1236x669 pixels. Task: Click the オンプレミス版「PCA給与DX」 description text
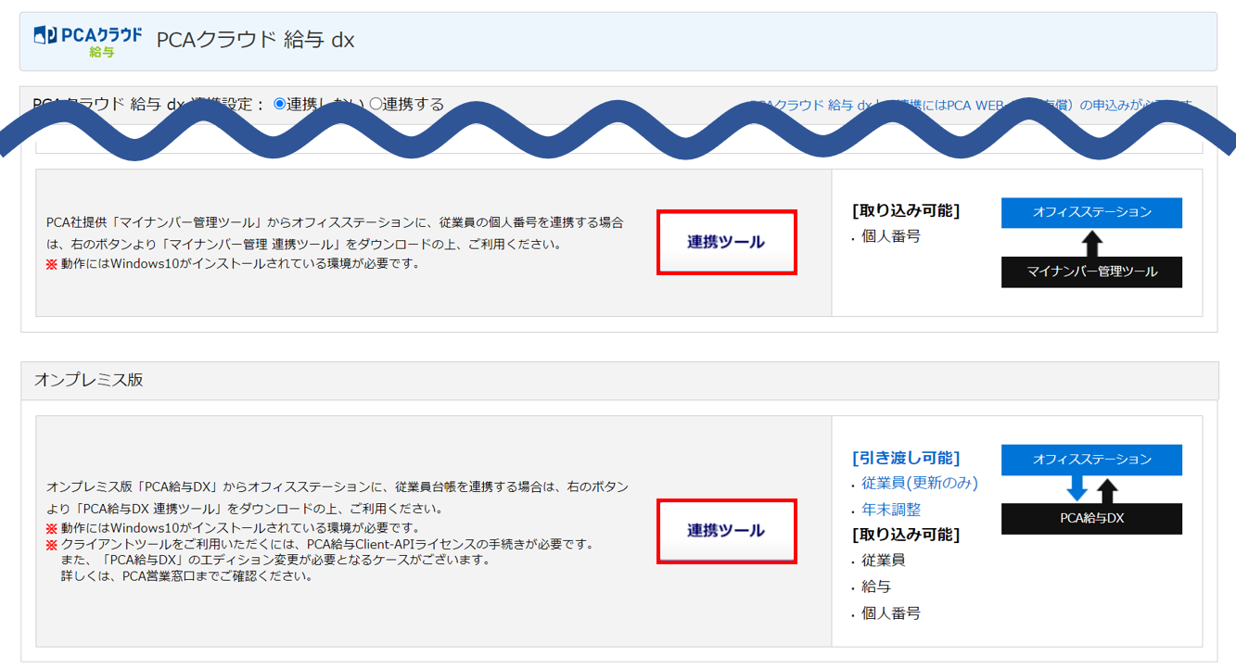(x=338, y=498)
